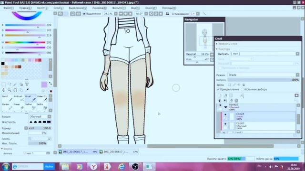Click the brush Размер size field
This screenshot has height=171, width=305.
pos(40,128)
